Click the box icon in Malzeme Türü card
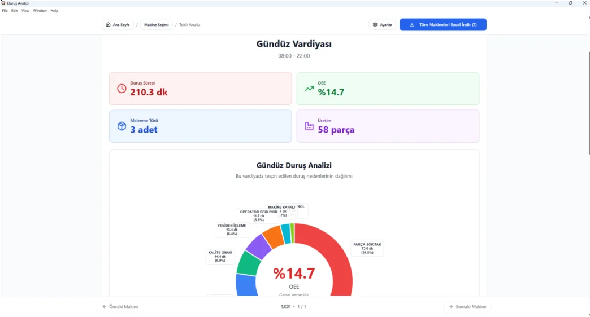The image size is (590, 317). pyautogui.click(x=122, y=126)
